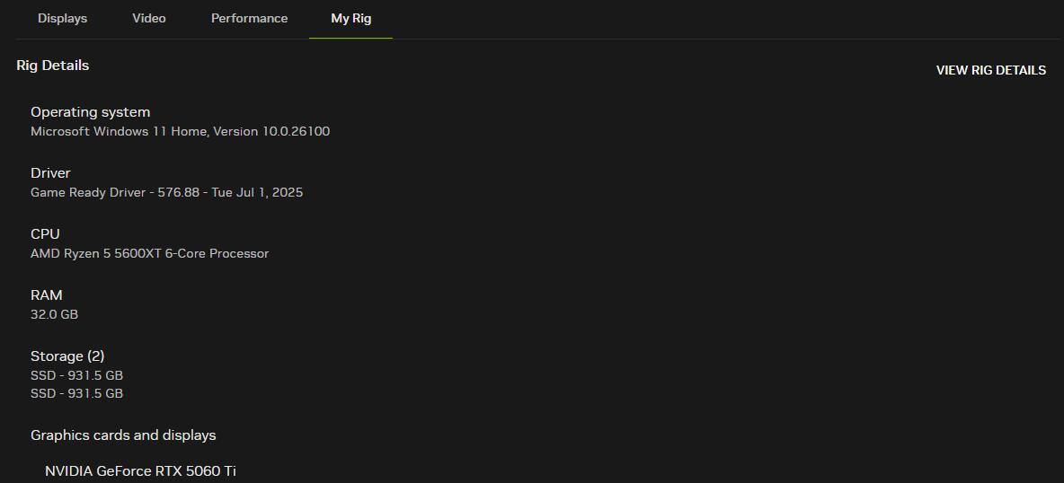Open the Video tab
The width and height of the screenshot is (1064, 483).
(x=149, y=18)
